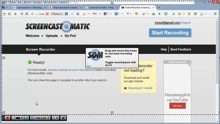Open the microphone input dropdown in recorder bar
The image size is (220, 124).
tap(18, 118)
